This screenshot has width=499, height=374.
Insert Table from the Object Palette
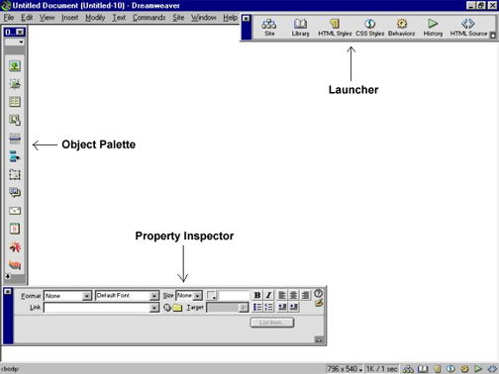pyautogui.click(x=15, y=102)
